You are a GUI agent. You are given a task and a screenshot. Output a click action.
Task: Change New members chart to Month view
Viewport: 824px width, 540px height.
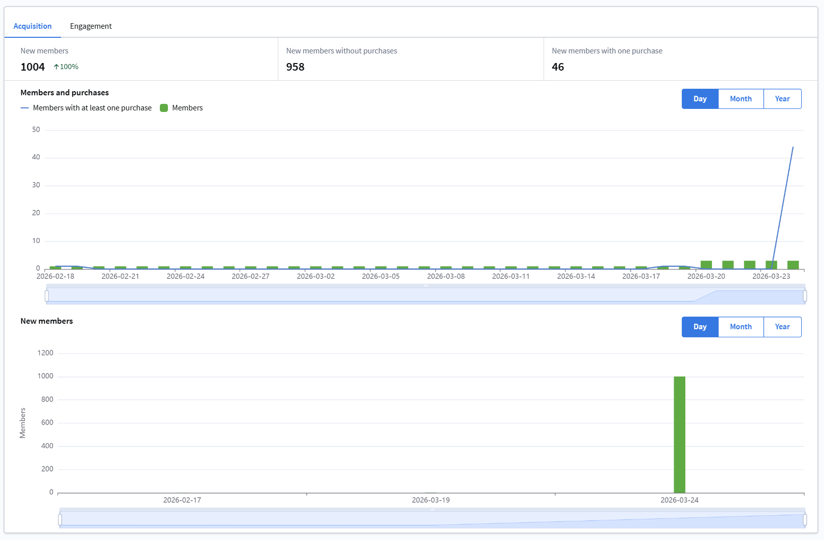pyautogui.click(x=740, y=327)
